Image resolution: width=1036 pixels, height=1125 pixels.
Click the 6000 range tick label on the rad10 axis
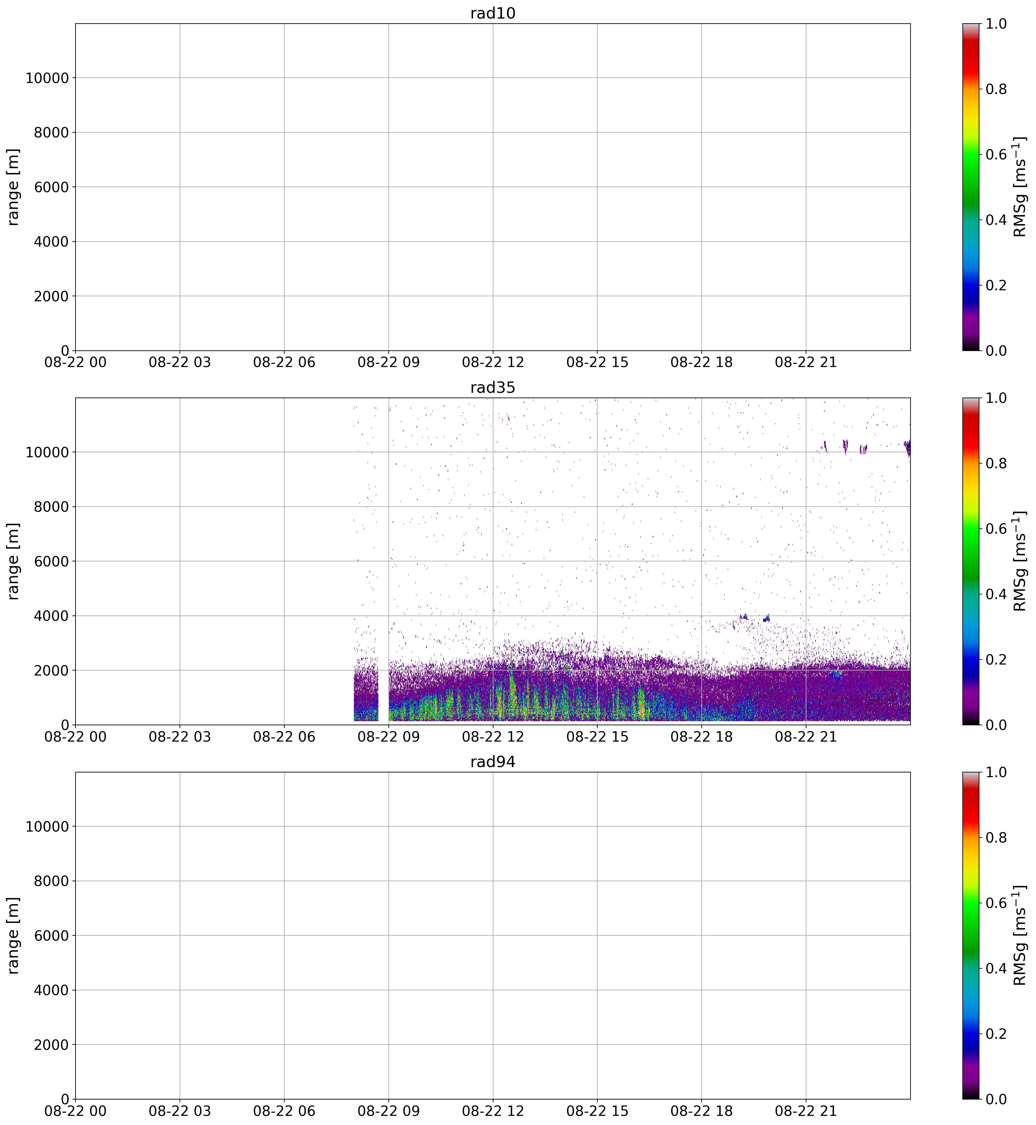pos(52,187)
